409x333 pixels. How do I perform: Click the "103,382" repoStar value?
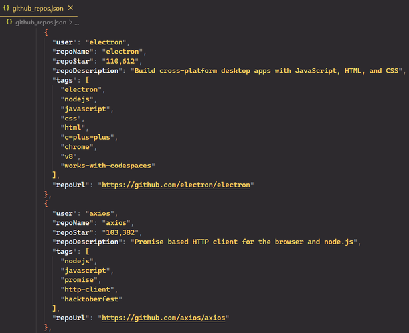coord(120,232)
